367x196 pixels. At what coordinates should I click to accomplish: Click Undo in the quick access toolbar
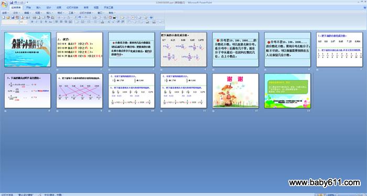tap(16, 3)
